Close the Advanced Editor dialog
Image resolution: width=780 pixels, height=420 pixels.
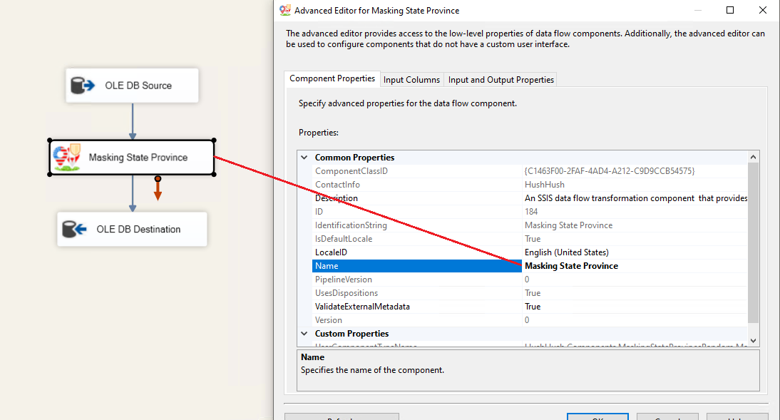763,10
